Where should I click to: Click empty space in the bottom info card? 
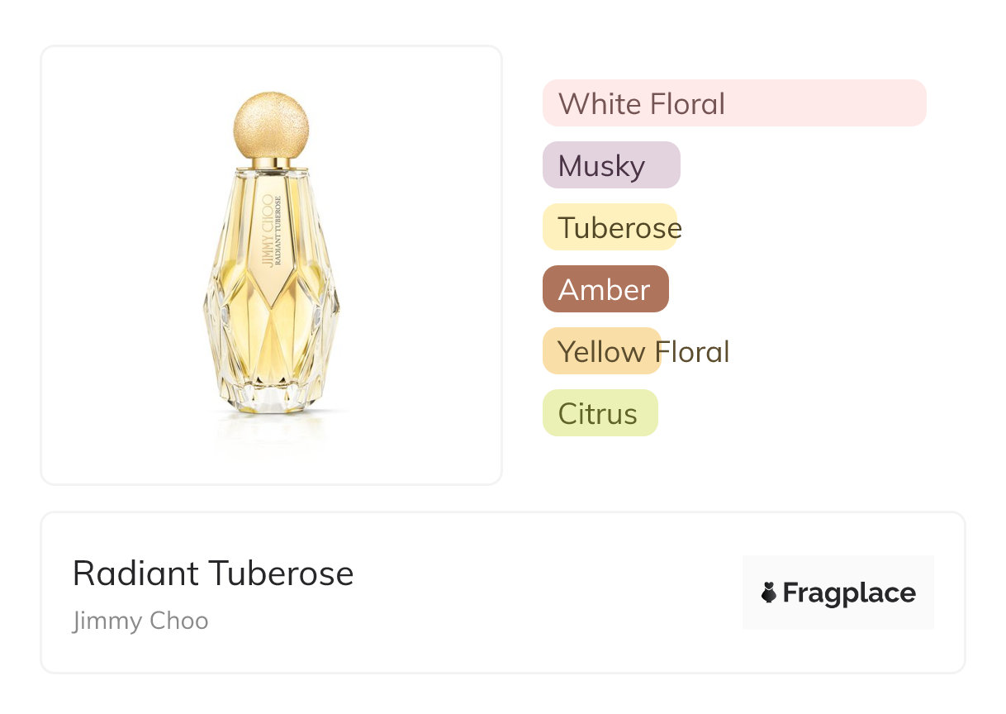545,593
